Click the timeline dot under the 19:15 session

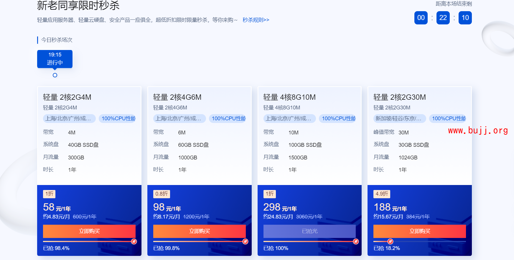coord(55,75)
